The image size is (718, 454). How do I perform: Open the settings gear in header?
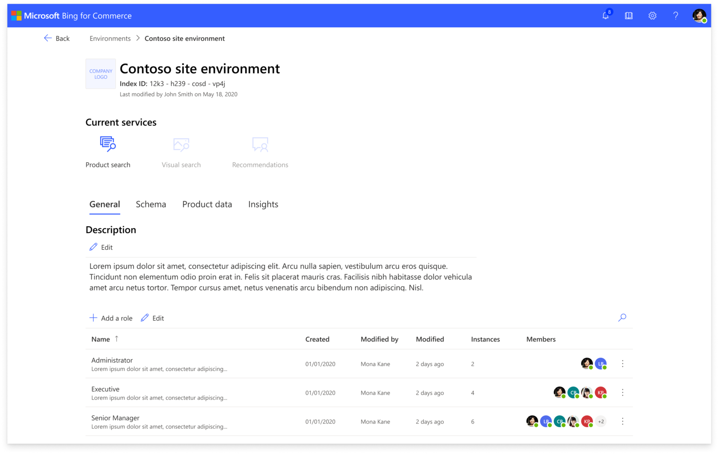[652, 16]
